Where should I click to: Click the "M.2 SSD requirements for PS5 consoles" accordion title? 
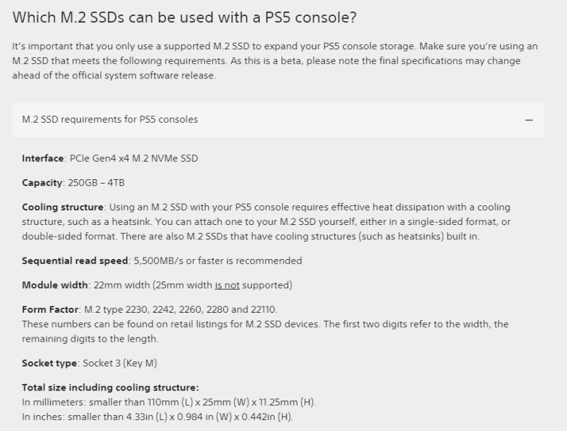pos(110,119)
